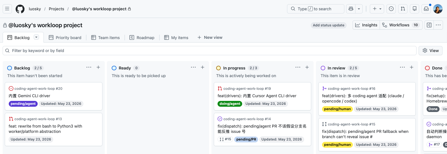Click coding-agent-work-loop #20 text
This screenshot has height=154, width=447.
(x=38, y=88)
